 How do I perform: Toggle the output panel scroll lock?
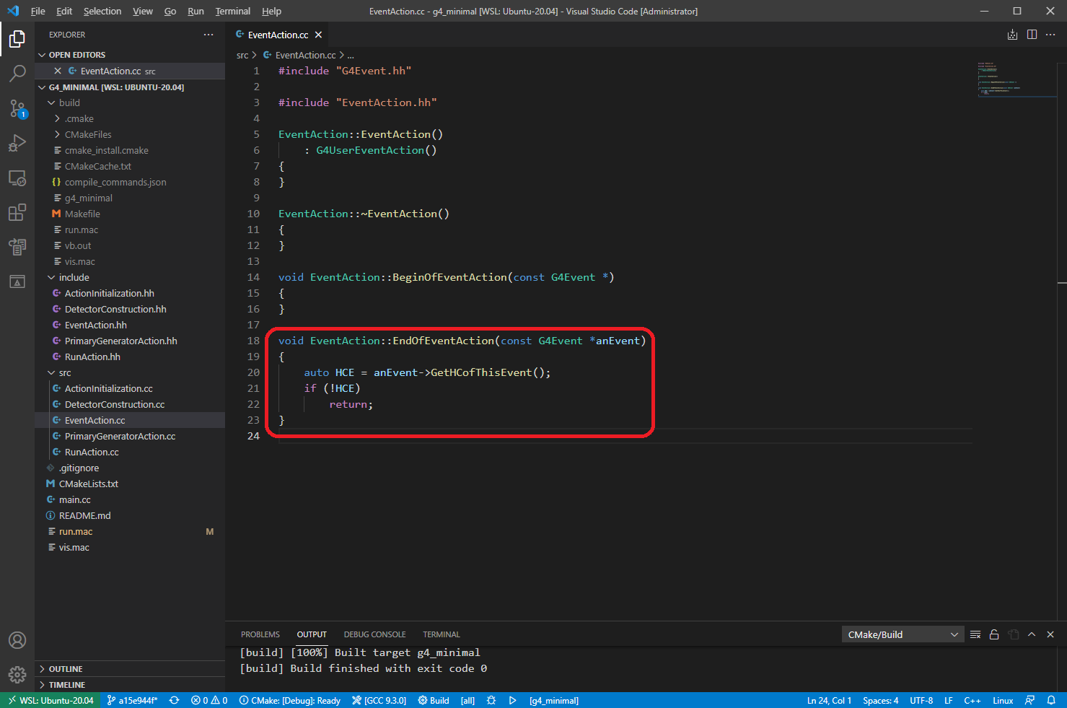pyautogui.click(x=994, y=634)
